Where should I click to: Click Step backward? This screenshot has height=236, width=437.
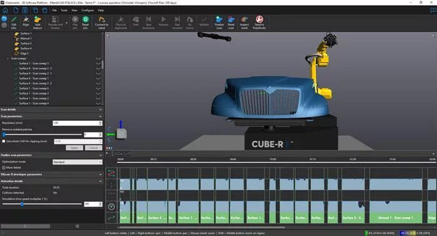tap(149, 22)
